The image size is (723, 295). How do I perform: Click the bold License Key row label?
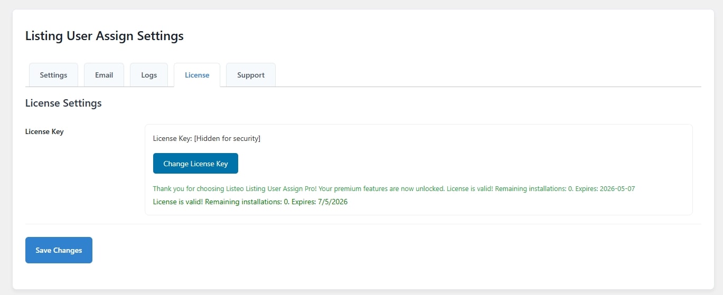(x=44, y=131)
